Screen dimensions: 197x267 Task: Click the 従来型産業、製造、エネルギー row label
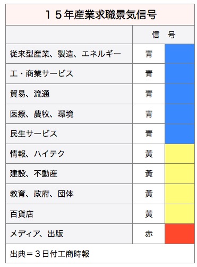[x=65, y=54]
